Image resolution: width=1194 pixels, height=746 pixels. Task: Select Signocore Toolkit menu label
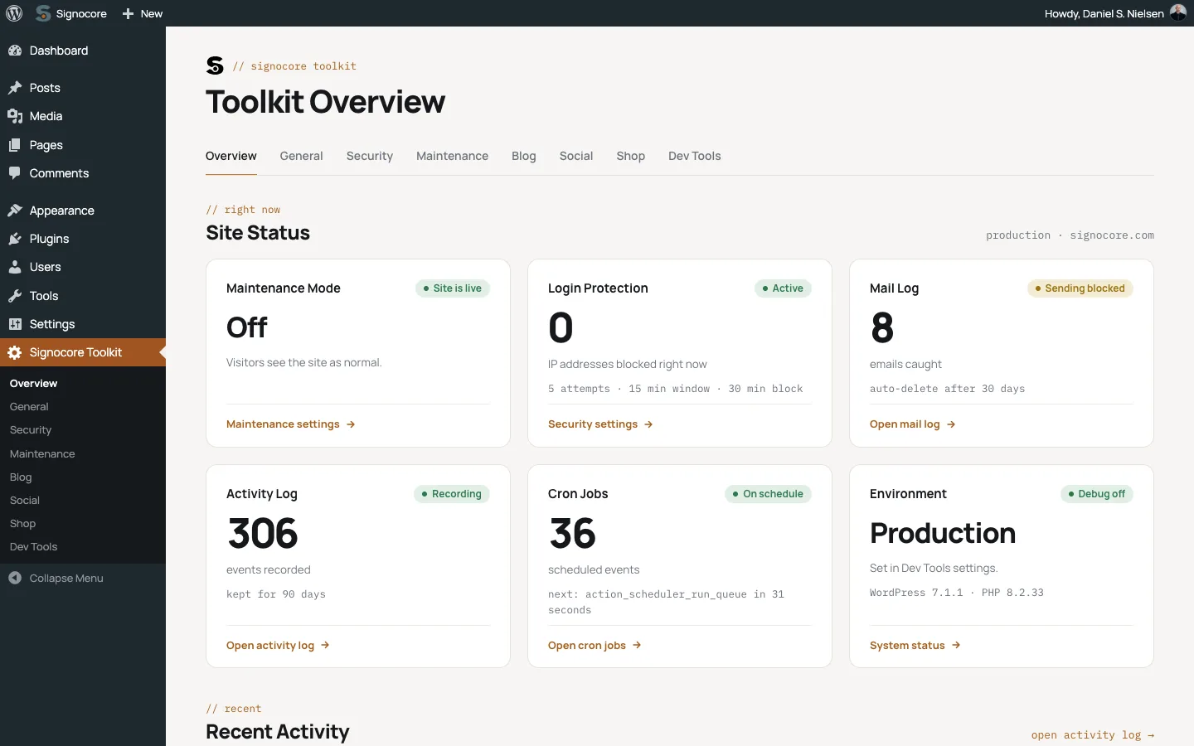(x=75, y=352)
